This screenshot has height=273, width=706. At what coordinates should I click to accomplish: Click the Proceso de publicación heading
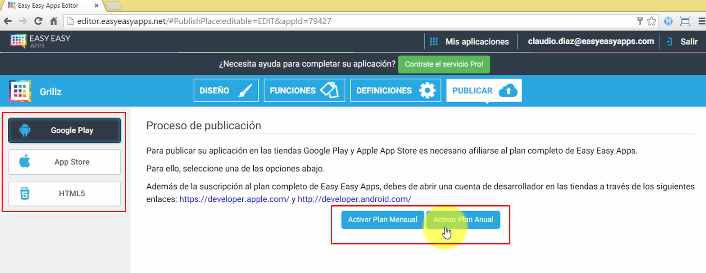click(x=203, y=125)
